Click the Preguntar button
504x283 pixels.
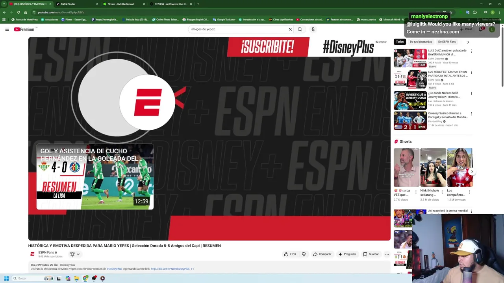(347, 254)
